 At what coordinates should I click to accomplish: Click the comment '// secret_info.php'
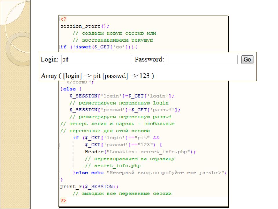coord(113,166)
